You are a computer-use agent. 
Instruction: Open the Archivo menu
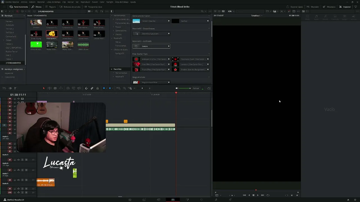click(x=24, y=2)
